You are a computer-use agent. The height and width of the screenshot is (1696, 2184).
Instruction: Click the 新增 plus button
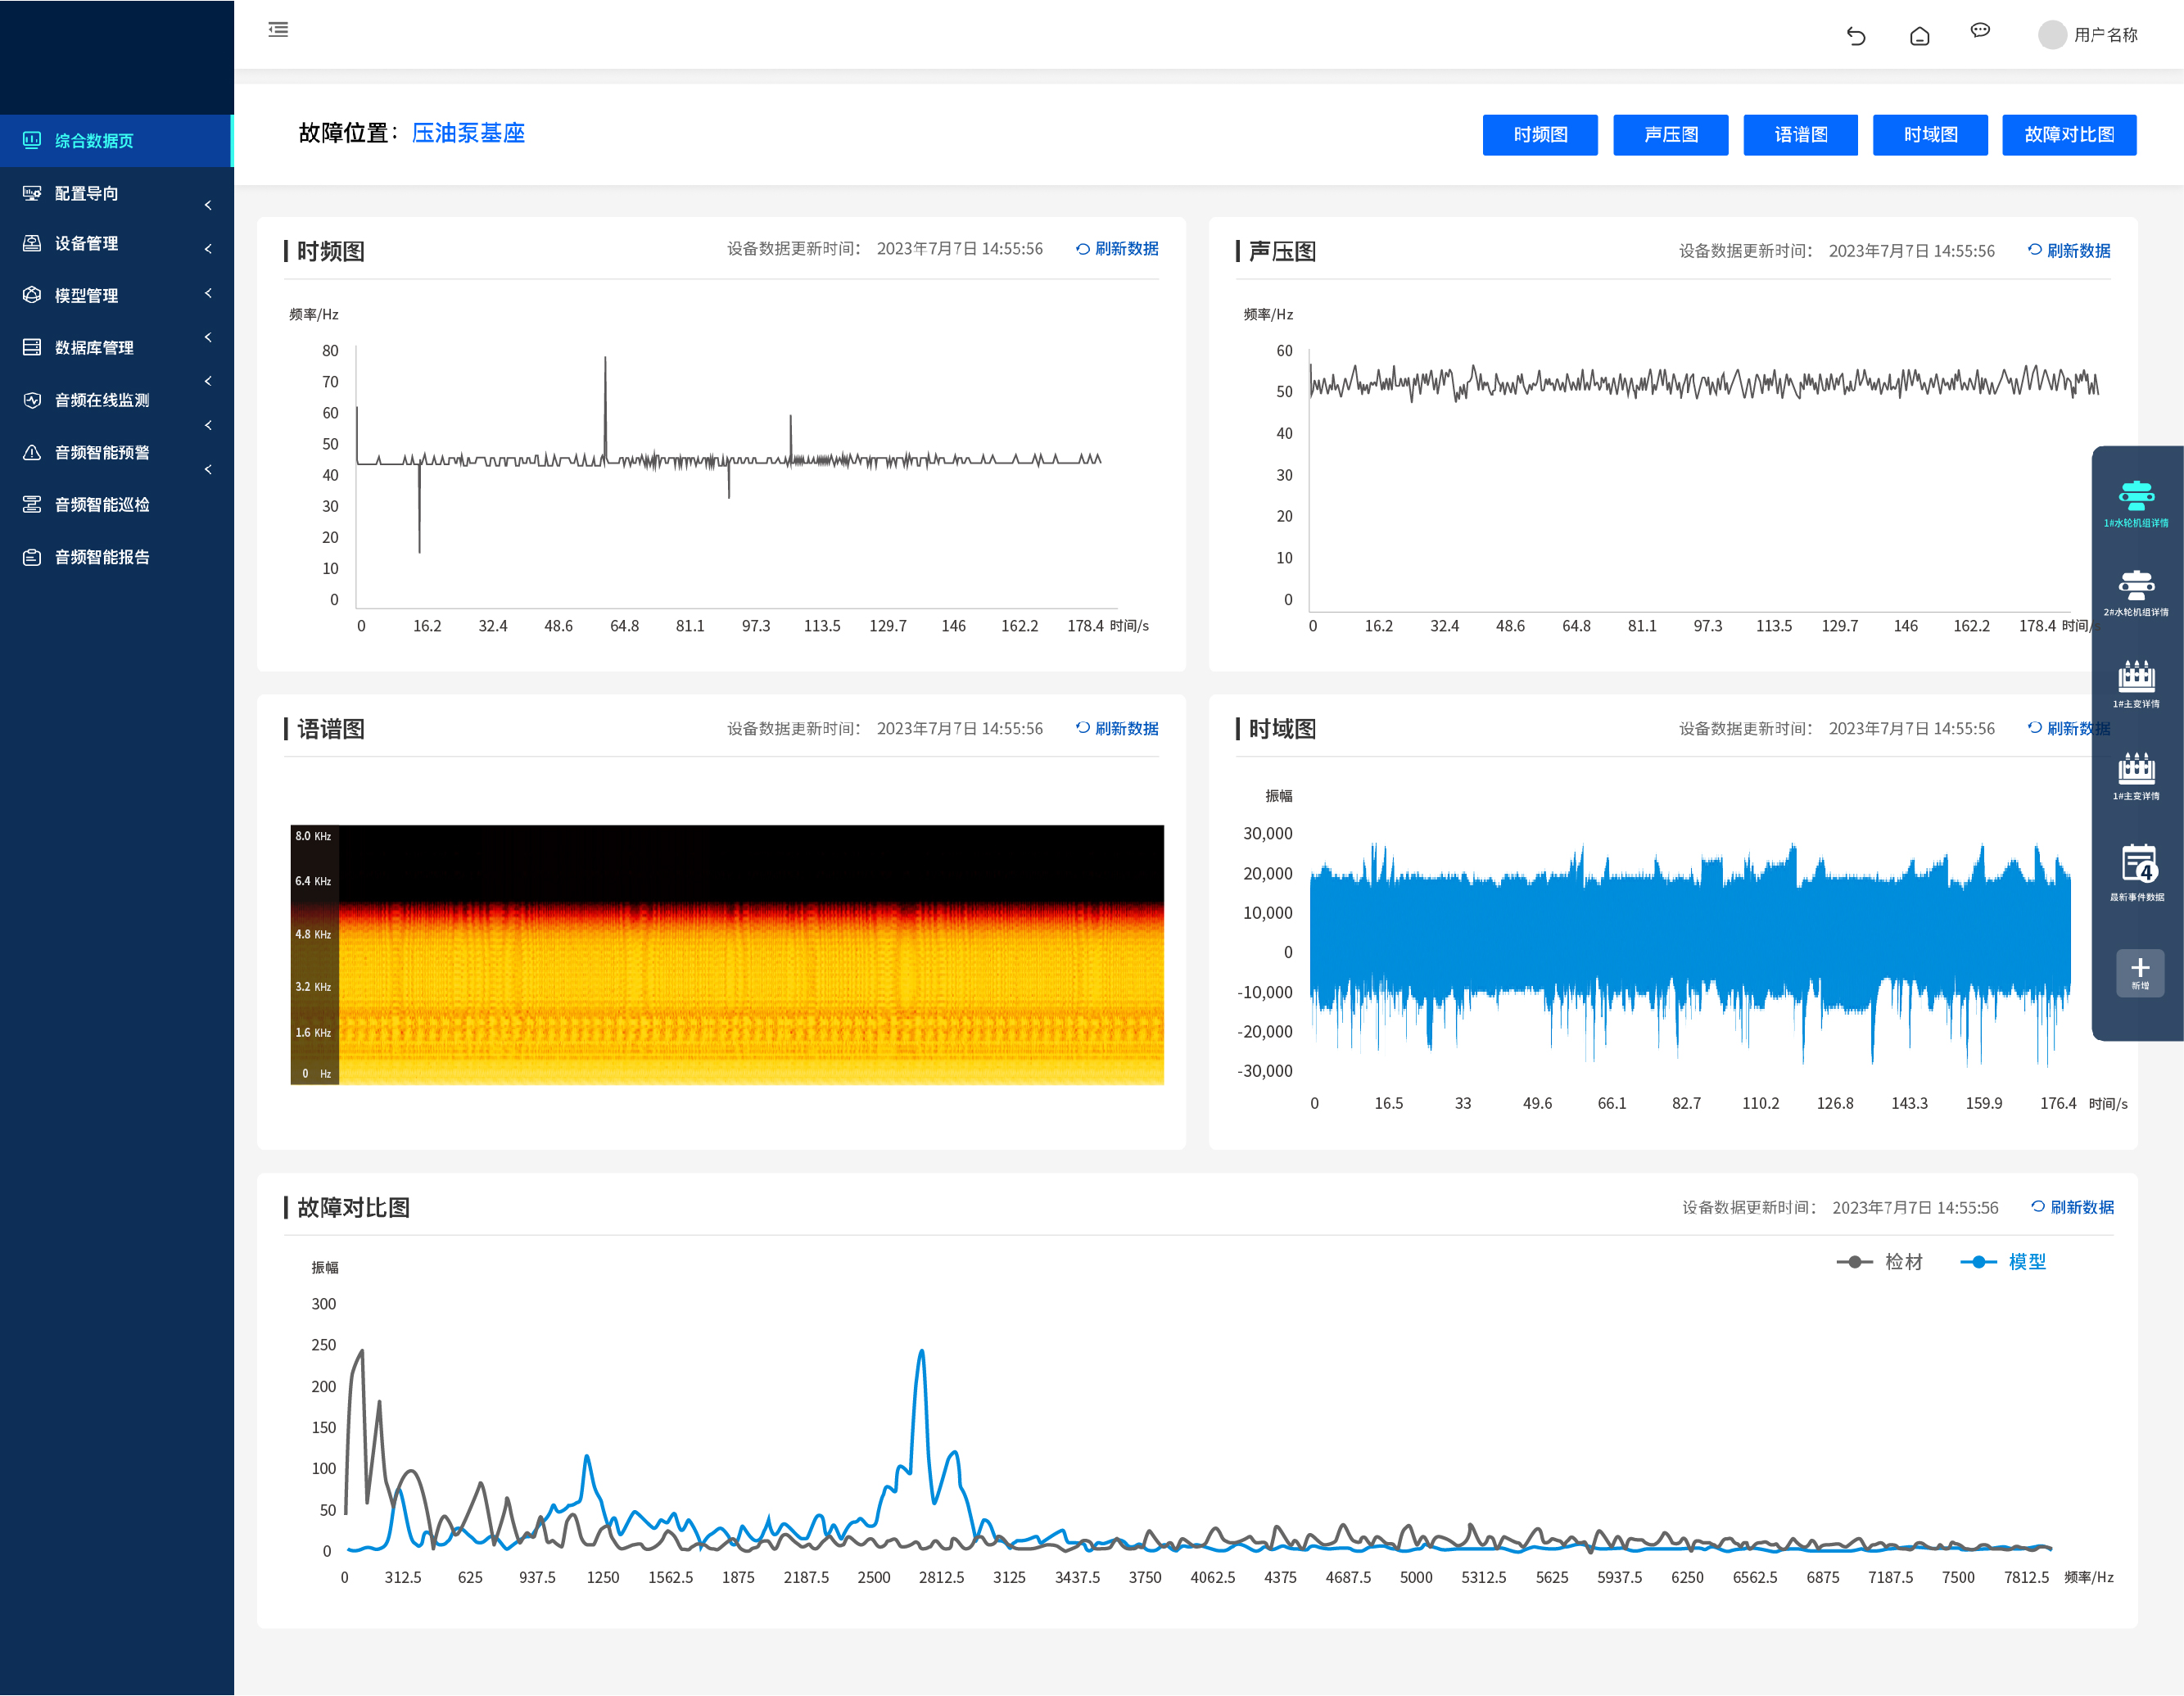(2140, 971)
